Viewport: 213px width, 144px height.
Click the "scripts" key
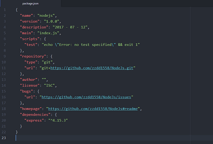coord(30,39)
